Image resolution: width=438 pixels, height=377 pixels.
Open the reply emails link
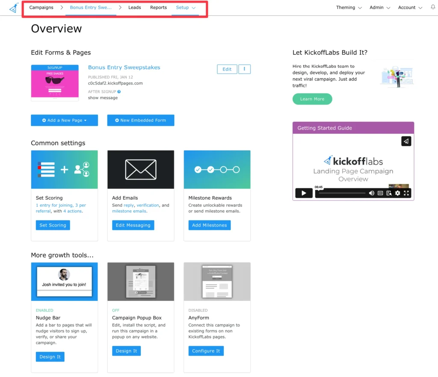pos(128,205)
